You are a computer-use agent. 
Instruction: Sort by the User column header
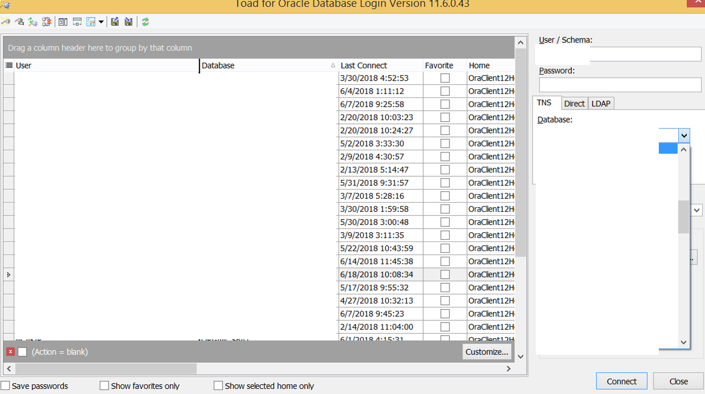point(106,66)
